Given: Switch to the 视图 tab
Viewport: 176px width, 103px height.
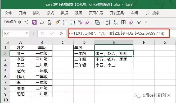Looking at the screenshot, I should [x=78, y=13].
